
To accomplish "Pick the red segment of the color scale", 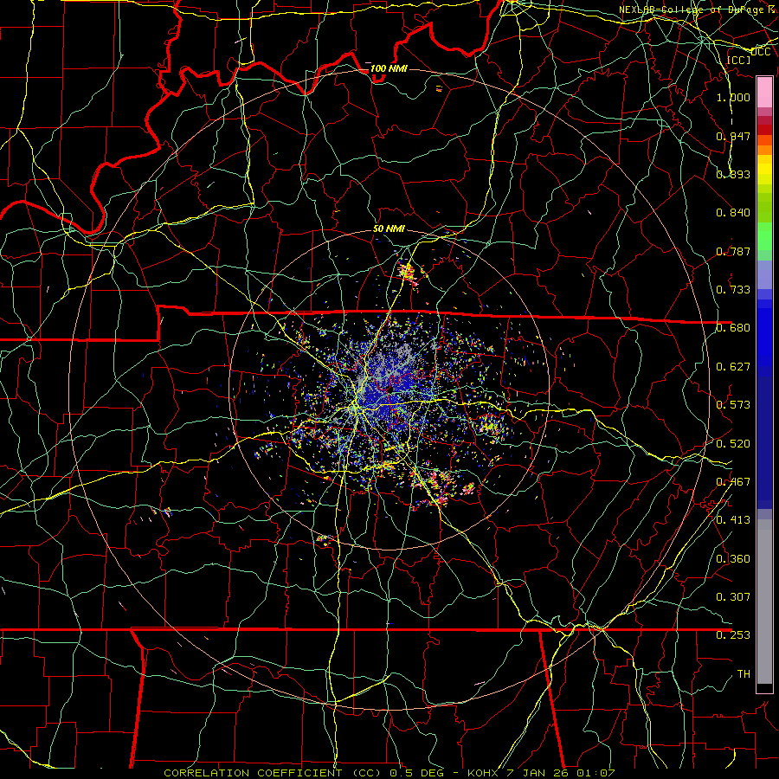I will [764, 130].
